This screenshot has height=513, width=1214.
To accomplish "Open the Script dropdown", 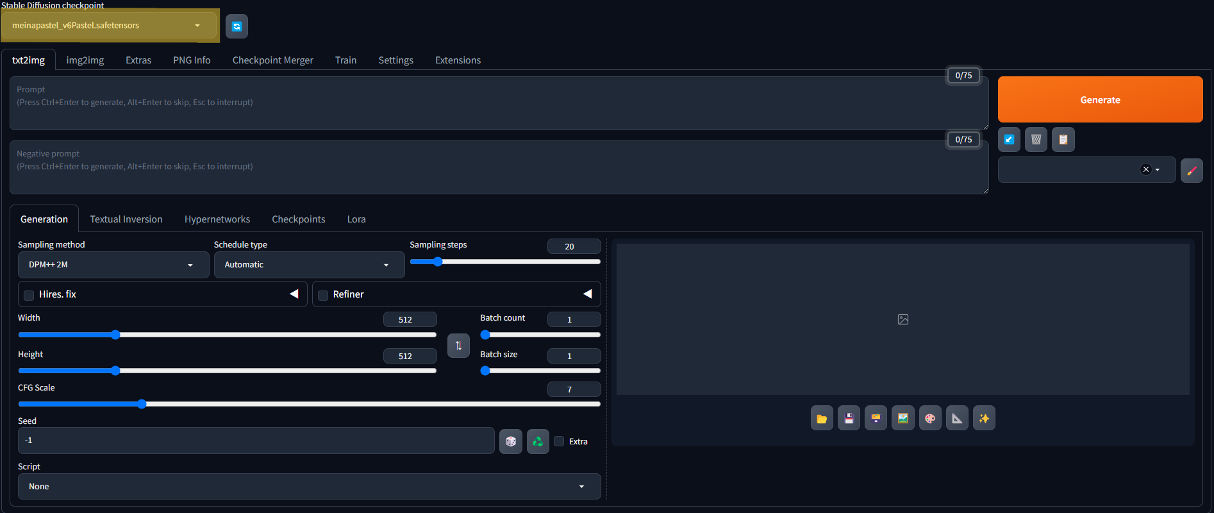I will pyautogui.click(x=308, y=487).
